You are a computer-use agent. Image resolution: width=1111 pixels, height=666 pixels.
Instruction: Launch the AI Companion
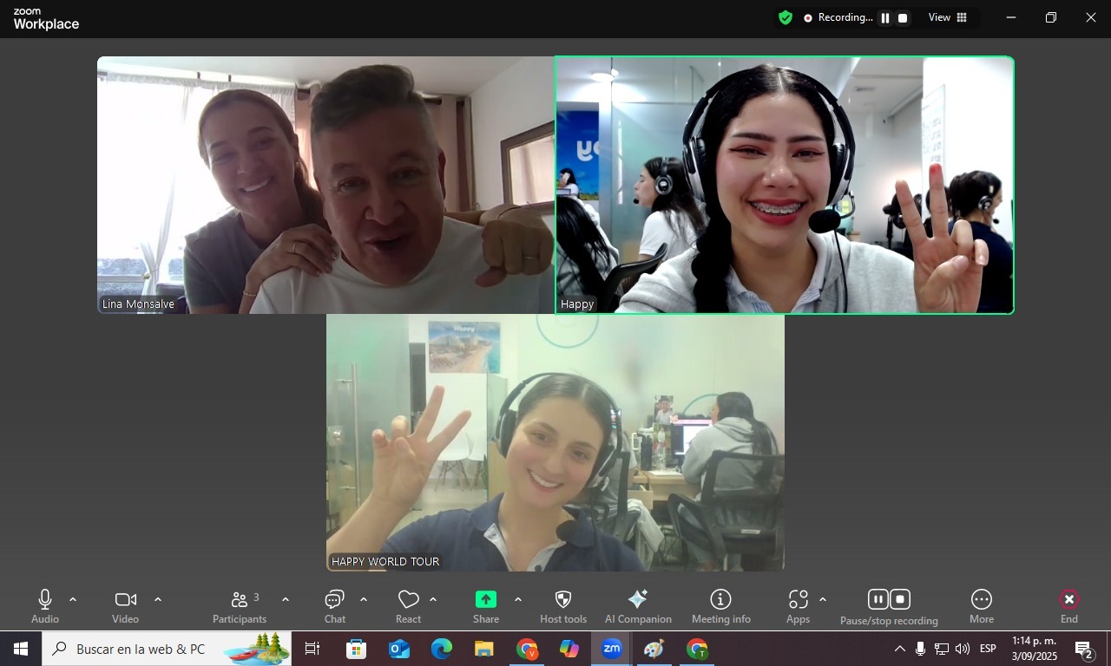click(x=638, y=605)
